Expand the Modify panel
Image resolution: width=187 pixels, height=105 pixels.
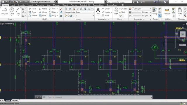pyautogui.click(x=46, y=19)
